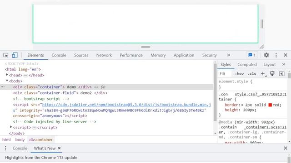
Task: Close the What's New tab
Action: (59, 148)
